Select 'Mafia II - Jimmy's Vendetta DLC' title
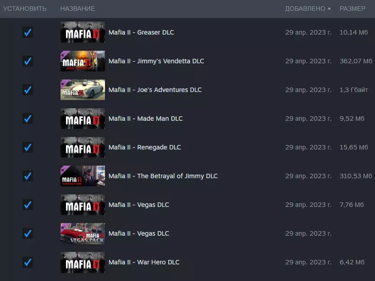Screen dimensions: 375x281 tap(156, 61)
